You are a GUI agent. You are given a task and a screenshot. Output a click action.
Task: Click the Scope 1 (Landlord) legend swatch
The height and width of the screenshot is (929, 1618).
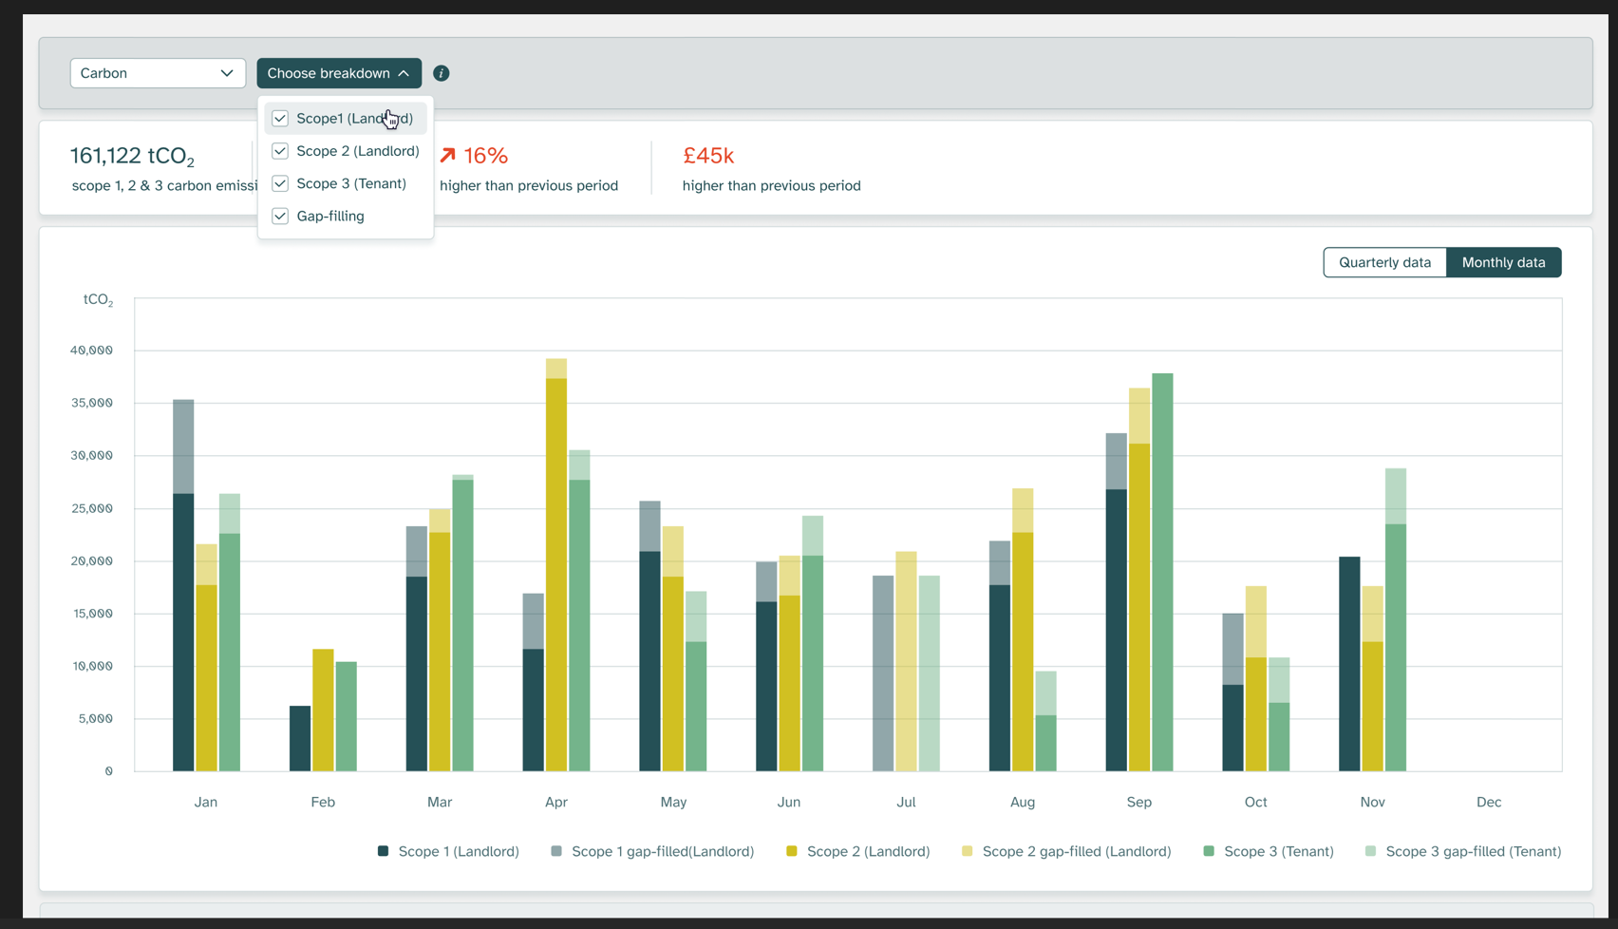point(384,851)
